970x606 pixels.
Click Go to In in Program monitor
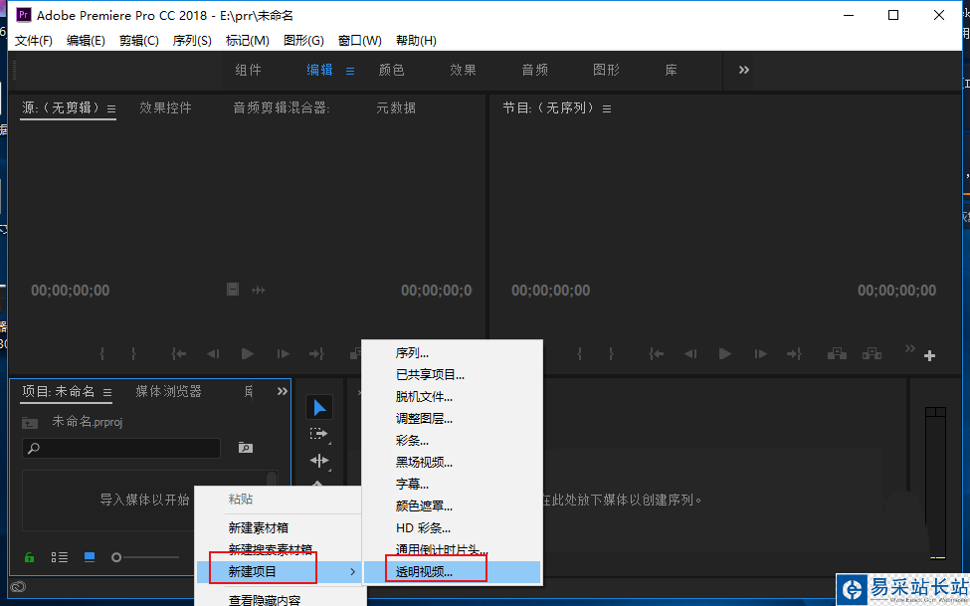pyautogui.click(x=657, y=354)
